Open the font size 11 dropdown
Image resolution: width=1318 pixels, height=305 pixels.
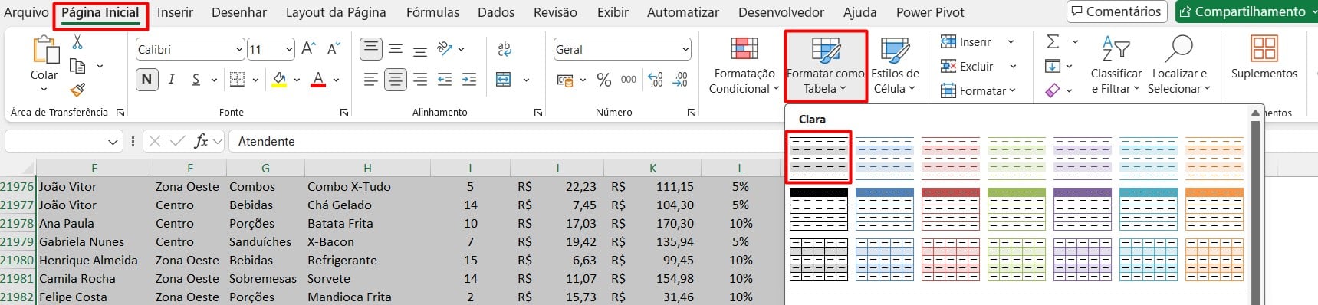289,49
